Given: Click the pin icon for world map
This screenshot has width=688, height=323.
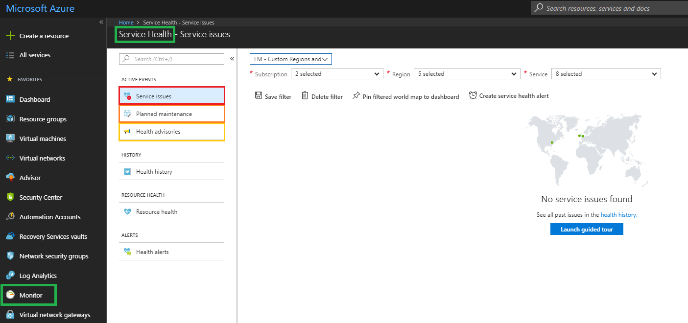Looking at the screenshot, I should point(356,95).
